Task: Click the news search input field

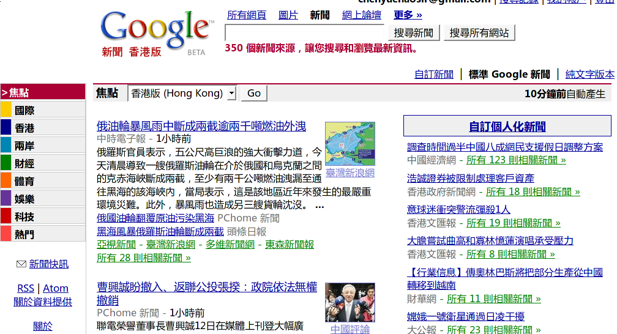Action: [305, 32]
